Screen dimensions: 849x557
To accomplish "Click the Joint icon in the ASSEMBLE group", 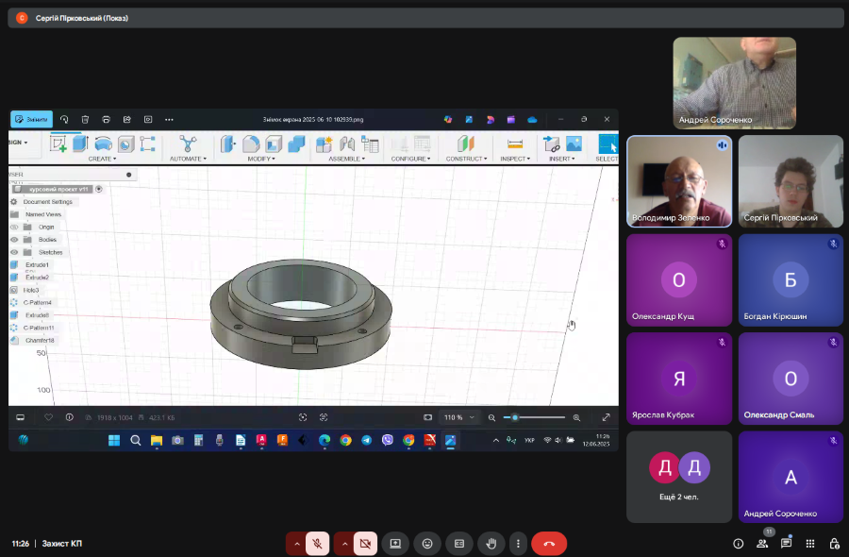I will tap(347, 143).
